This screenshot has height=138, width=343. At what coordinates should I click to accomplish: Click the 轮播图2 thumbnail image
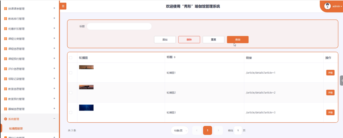pyautogui.click(x=86, y=87)
